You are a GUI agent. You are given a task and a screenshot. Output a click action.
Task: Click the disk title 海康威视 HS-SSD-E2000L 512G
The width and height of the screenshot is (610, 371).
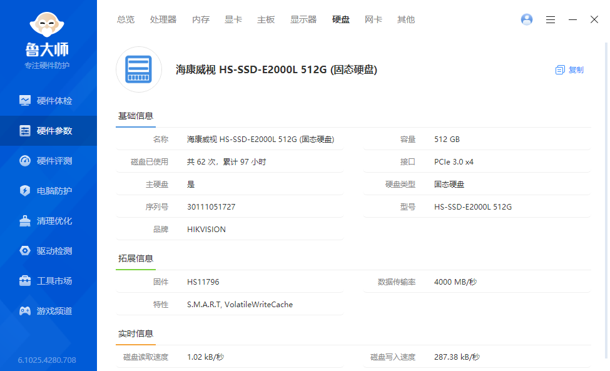coord(277,69)
